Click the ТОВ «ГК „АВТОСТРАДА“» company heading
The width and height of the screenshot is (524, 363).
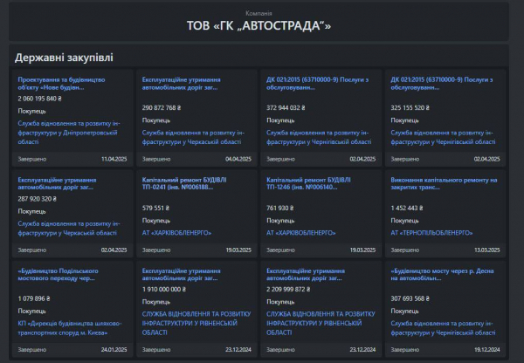[259, 25]
